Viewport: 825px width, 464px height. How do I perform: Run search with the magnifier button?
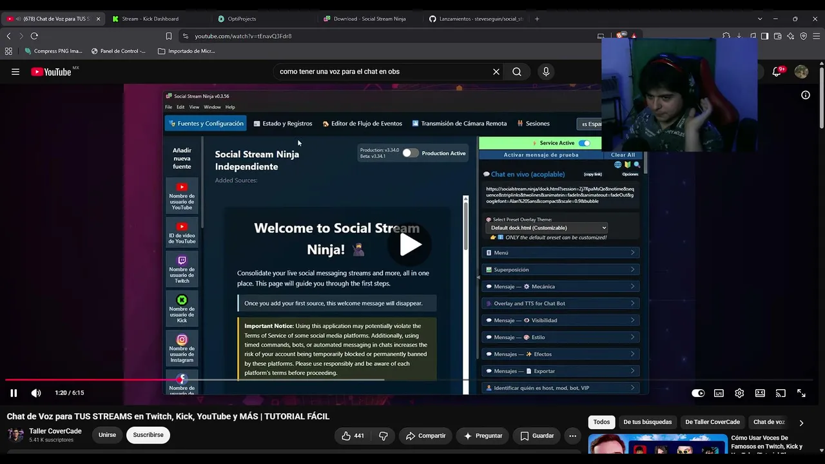517,72
